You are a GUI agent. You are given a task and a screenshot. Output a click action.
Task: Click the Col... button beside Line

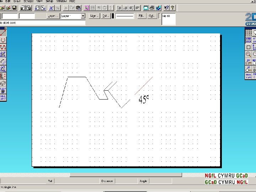(106, 16)
